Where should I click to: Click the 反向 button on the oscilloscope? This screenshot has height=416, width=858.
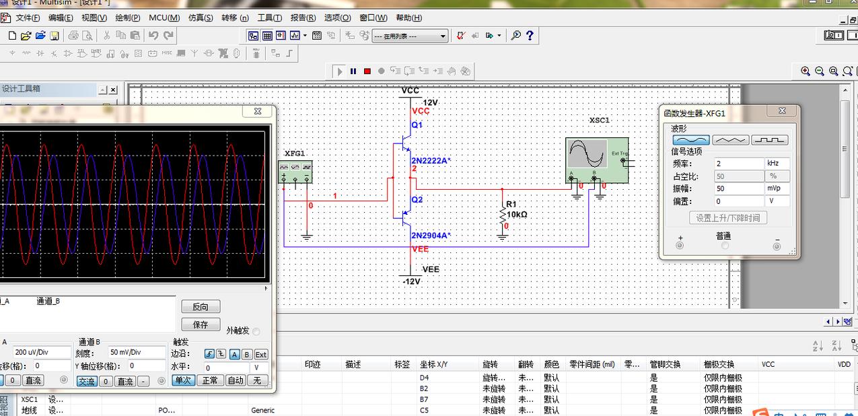coord(200,306)
